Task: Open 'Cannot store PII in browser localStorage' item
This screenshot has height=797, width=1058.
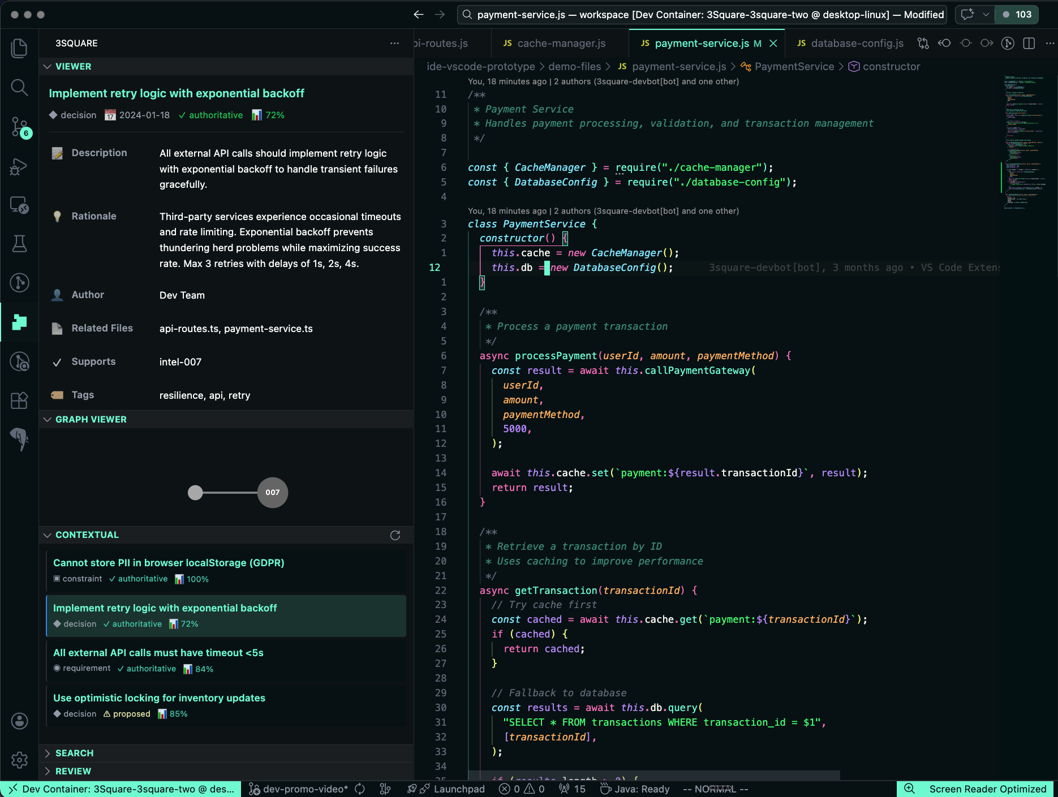Action: [x=169, y=563]
